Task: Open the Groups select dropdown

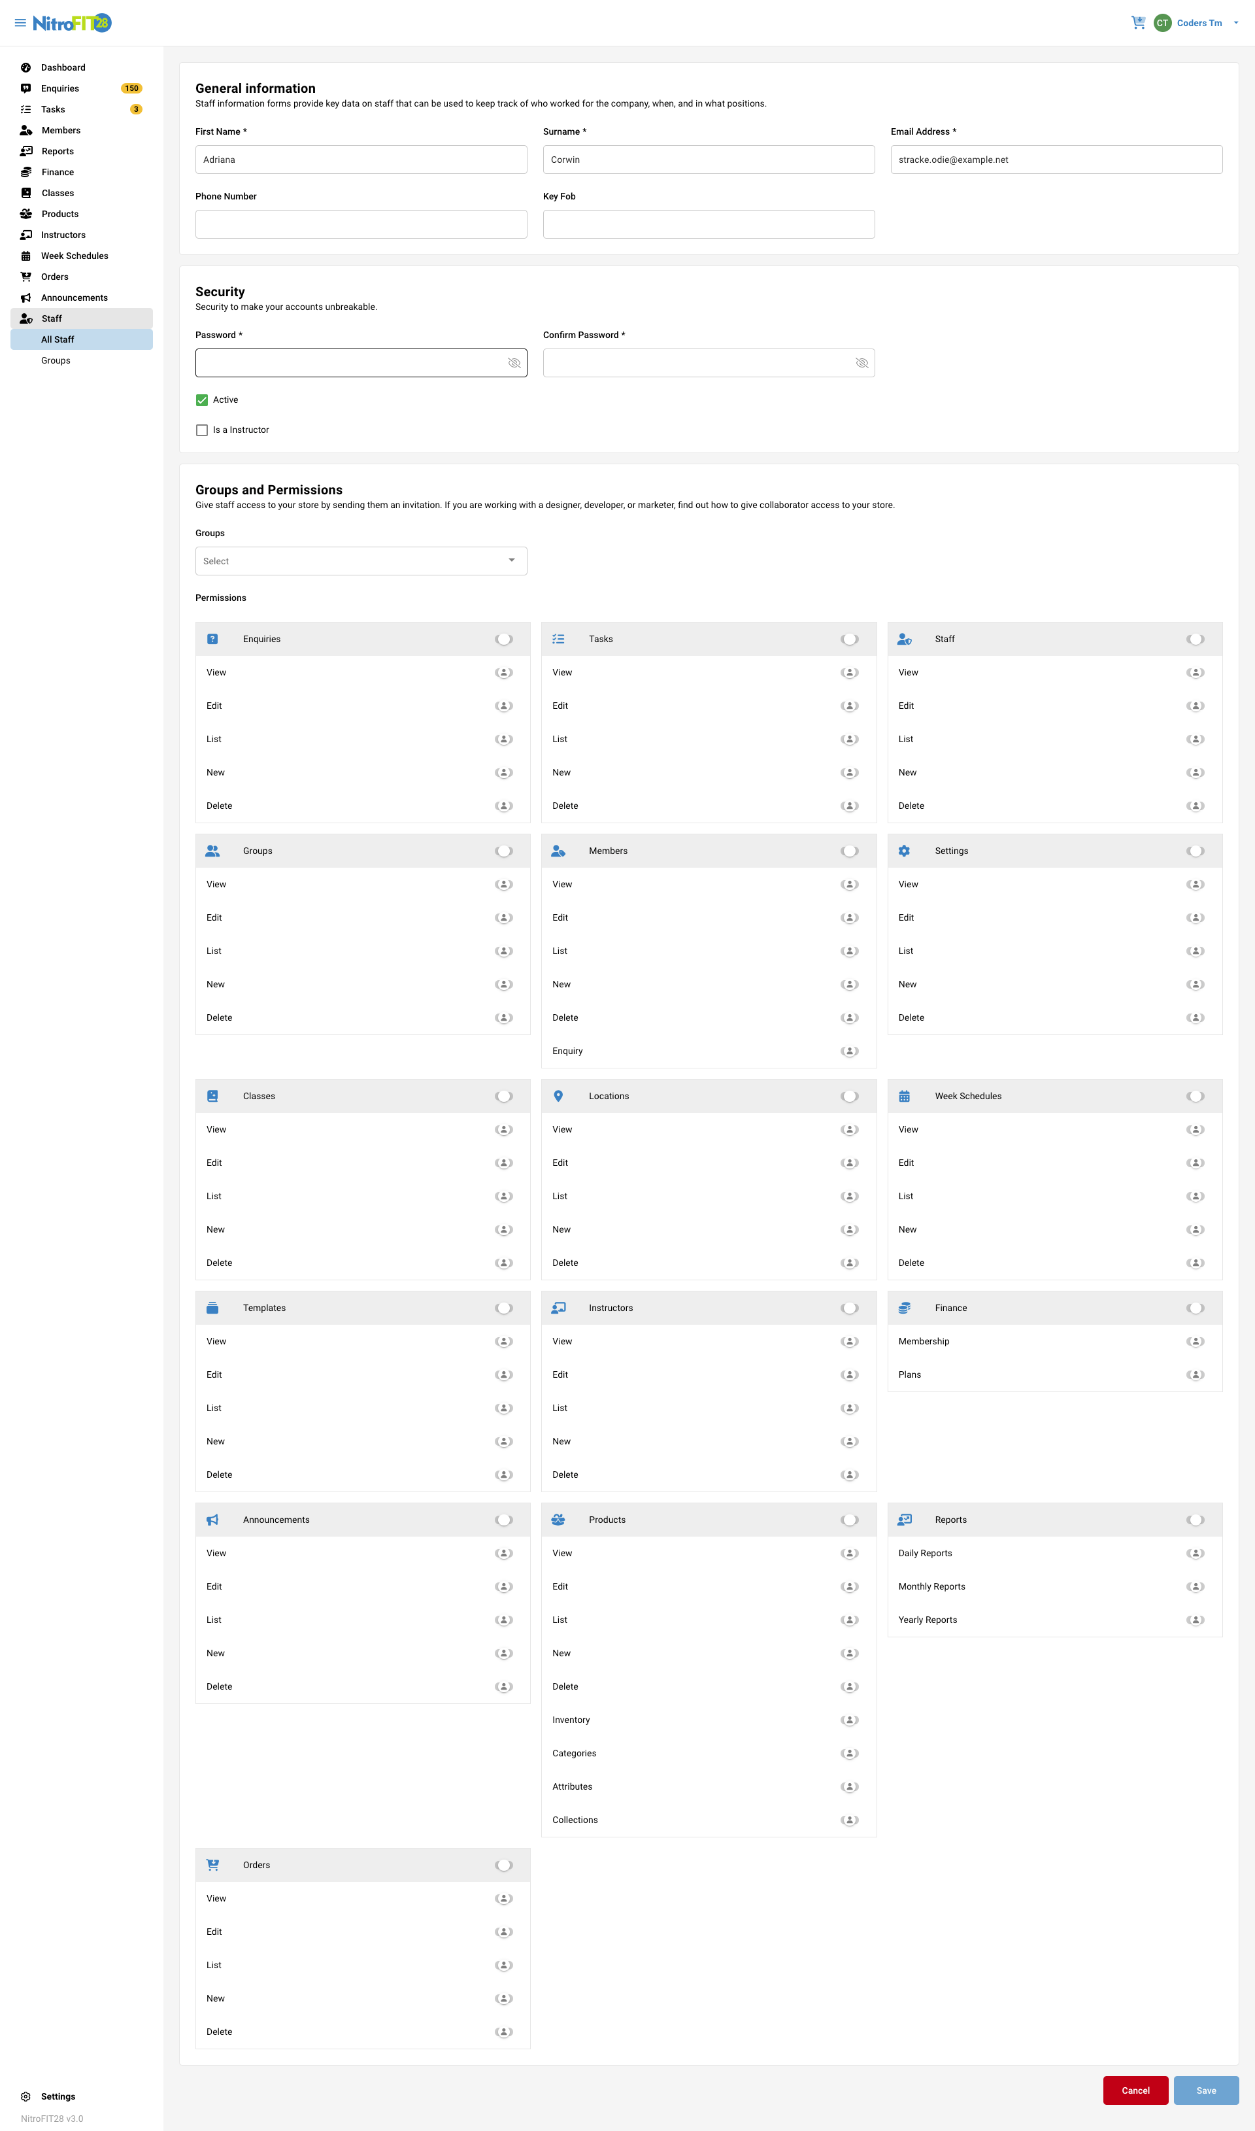Action: pyautogui.click(x=361, y=561)
